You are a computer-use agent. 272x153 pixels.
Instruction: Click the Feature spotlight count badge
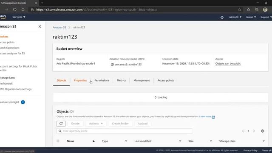[23, 102]
